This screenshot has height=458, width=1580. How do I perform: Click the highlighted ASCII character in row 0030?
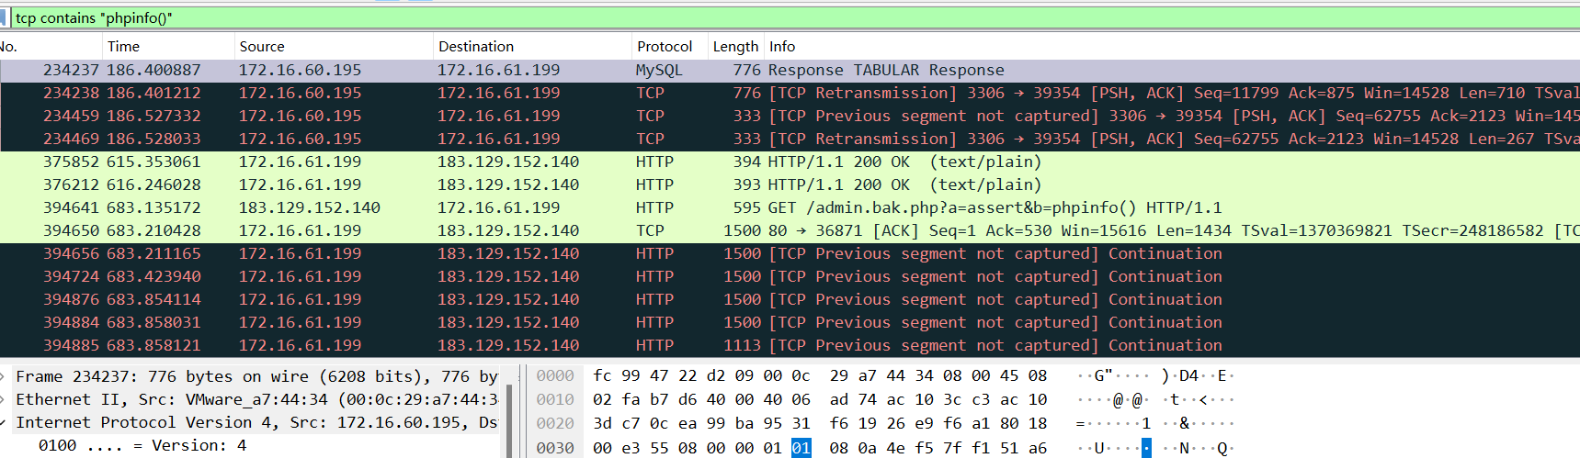click(x=1146, y=448)
